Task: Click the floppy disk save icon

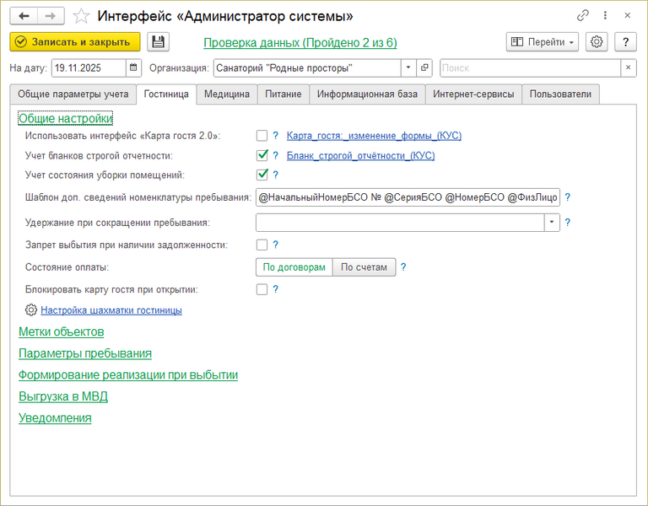Action: (158, 42)
